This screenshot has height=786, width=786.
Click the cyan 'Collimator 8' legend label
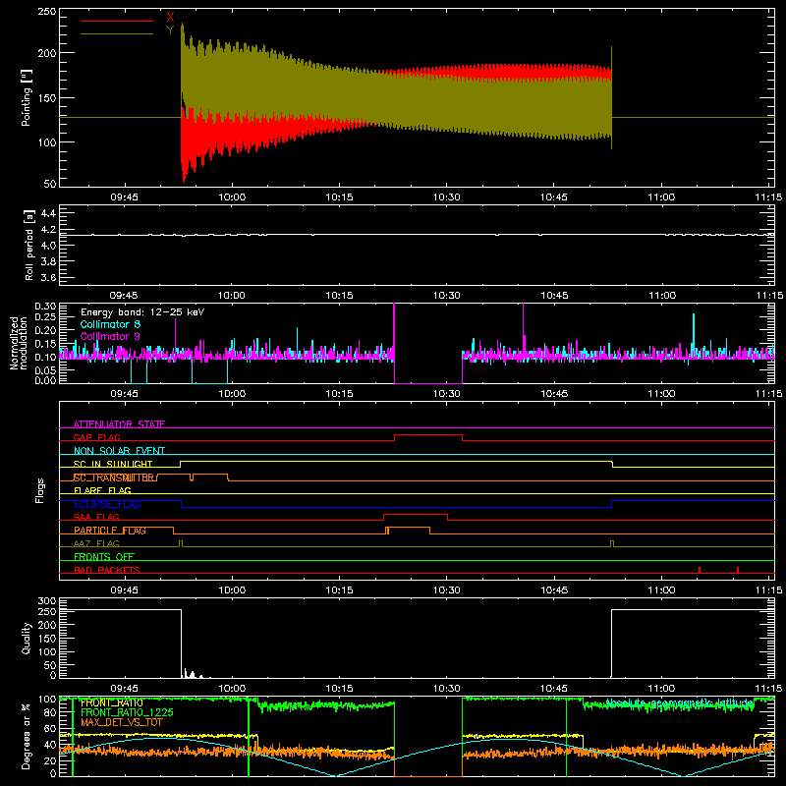click(x=110, y=324)
